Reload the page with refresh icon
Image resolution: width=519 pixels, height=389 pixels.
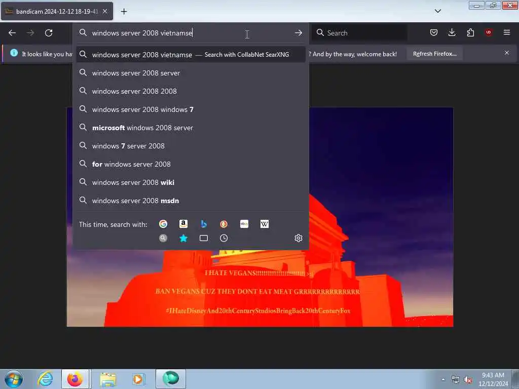click(49, 33)
